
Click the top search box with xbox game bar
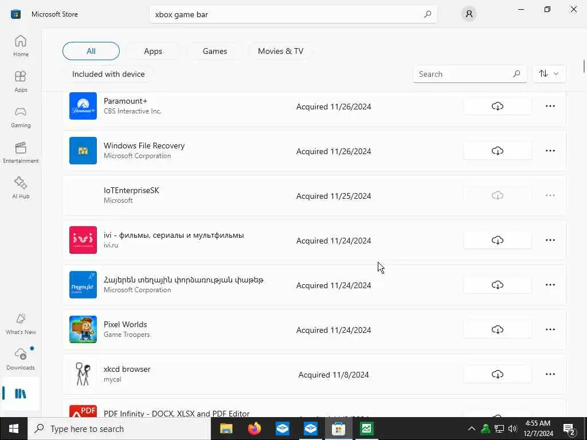(x=293, y=14)
